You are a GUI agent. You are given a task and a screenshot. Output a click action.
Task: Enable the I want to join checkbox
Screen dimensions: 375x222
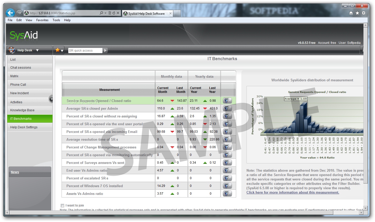point(62,205)
